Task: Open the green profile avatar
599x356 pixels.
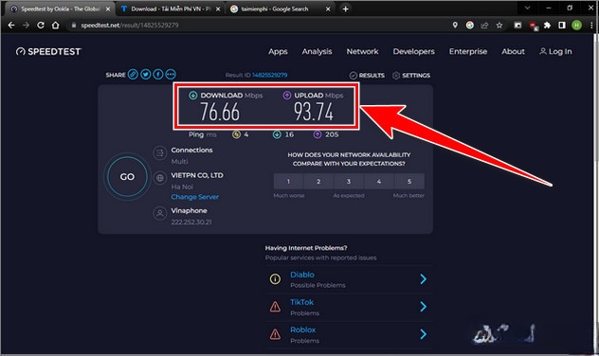Action: point(576,26)
